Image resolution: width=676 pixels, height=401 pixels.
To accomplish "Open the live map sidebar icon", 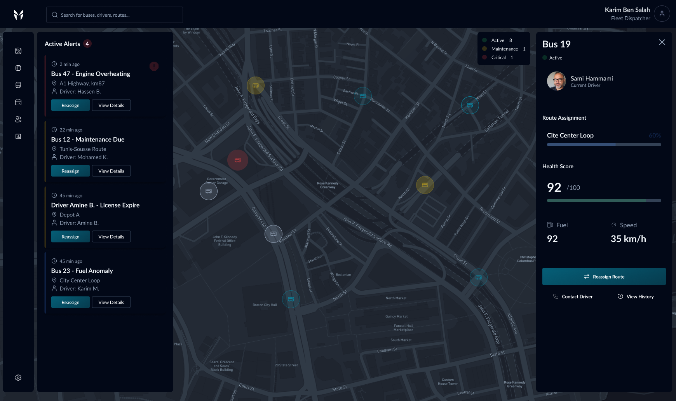I will click(18, 51).
